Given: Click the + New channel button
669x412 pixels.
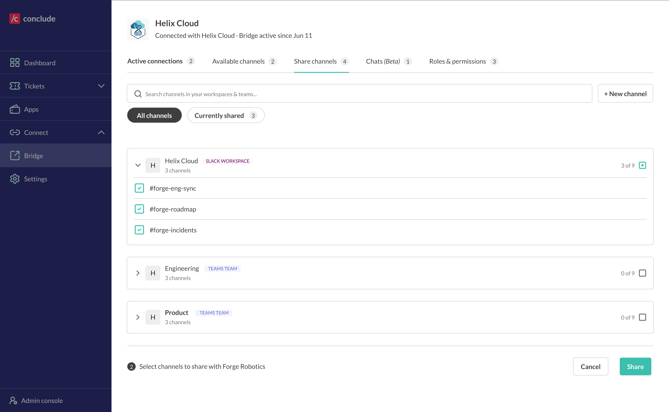Looking at the screenshot, I should (x=625, y=93).
